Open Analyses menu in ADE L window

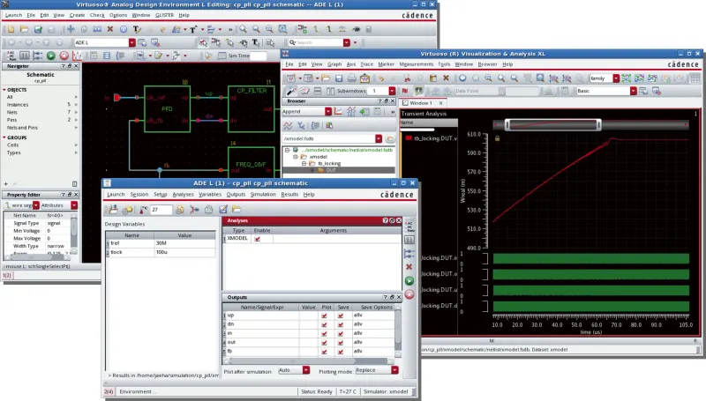point(183,194)
